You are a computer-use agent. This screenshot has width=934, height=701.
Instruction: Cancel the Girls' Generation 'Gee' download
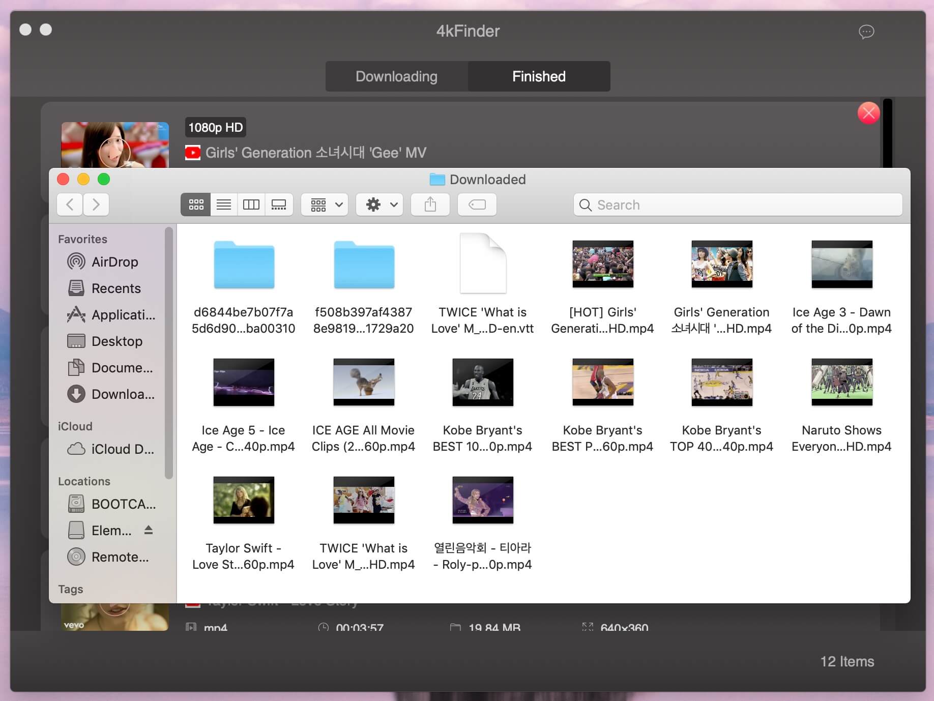[x=868, y=113]
